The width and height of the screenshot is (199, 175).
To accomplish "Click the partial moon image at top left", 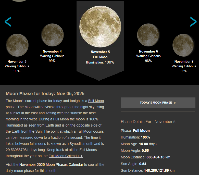I will [x=19, y=1].
